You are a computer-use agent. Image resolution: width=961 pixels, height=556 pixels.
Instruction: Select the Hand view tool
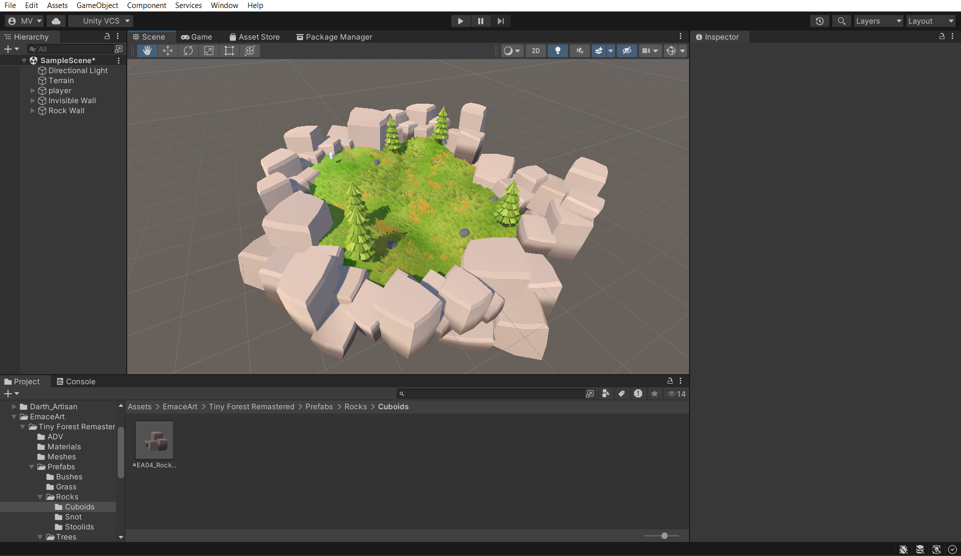[x=147, y=51]
